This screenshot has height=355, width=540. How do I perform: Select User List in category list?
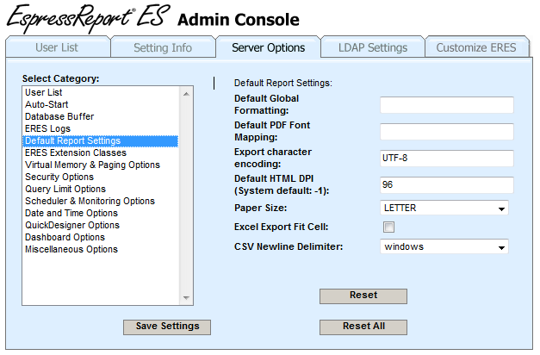(101, 92)
